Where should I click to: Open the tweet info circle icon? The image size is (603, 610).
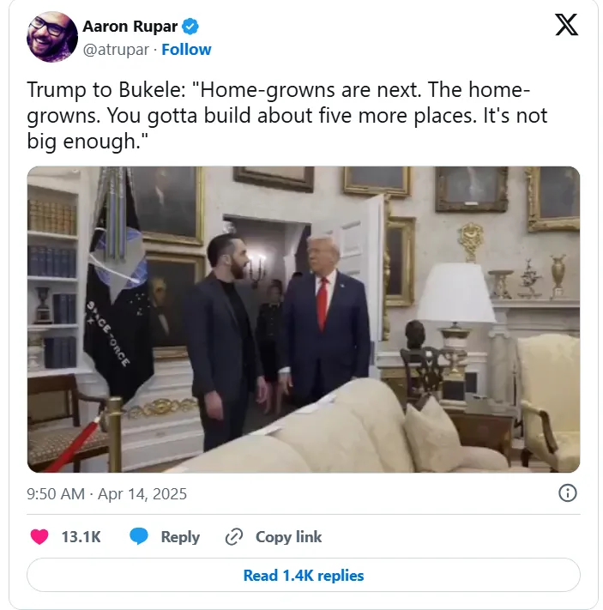(568, 493)
